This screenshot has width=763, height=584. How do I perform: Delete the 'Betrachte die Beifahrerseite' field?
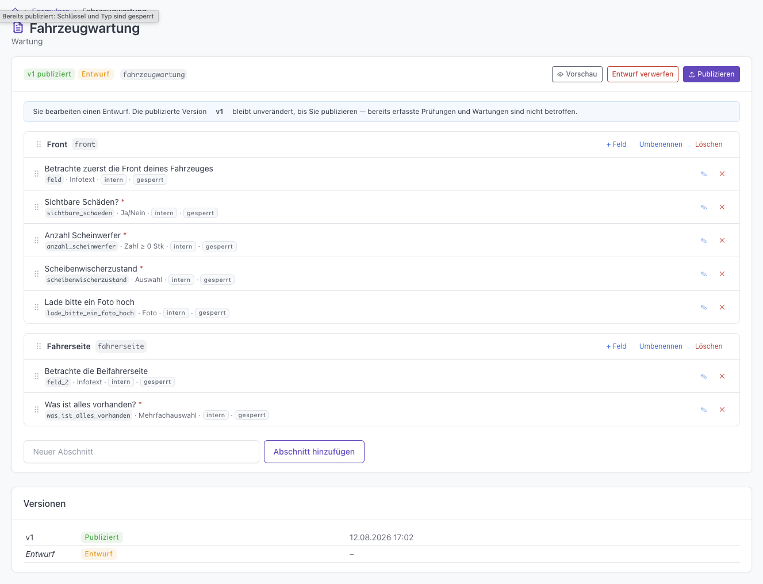(722, 376)
